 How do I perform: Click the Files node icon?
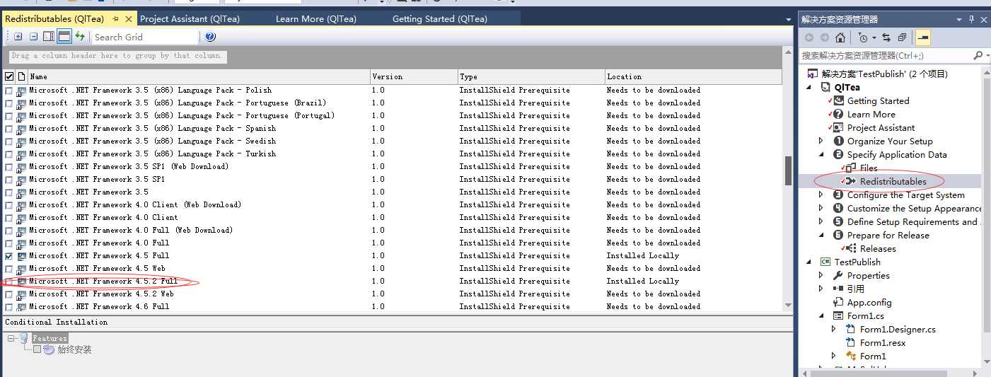(x=852, y=168)
